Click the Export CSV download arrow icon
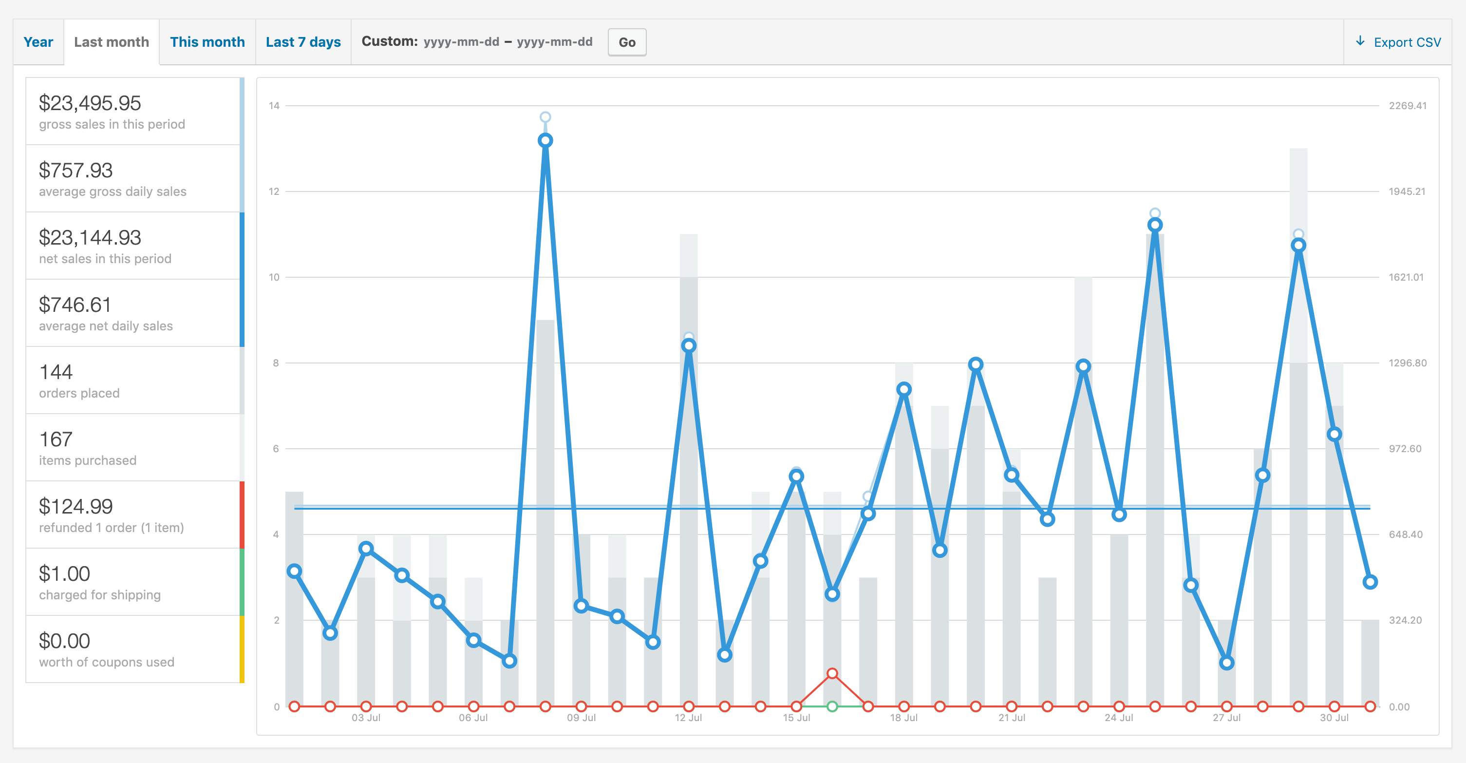The width and height of the screenshot is (1466, 763). click(1360, 41)
